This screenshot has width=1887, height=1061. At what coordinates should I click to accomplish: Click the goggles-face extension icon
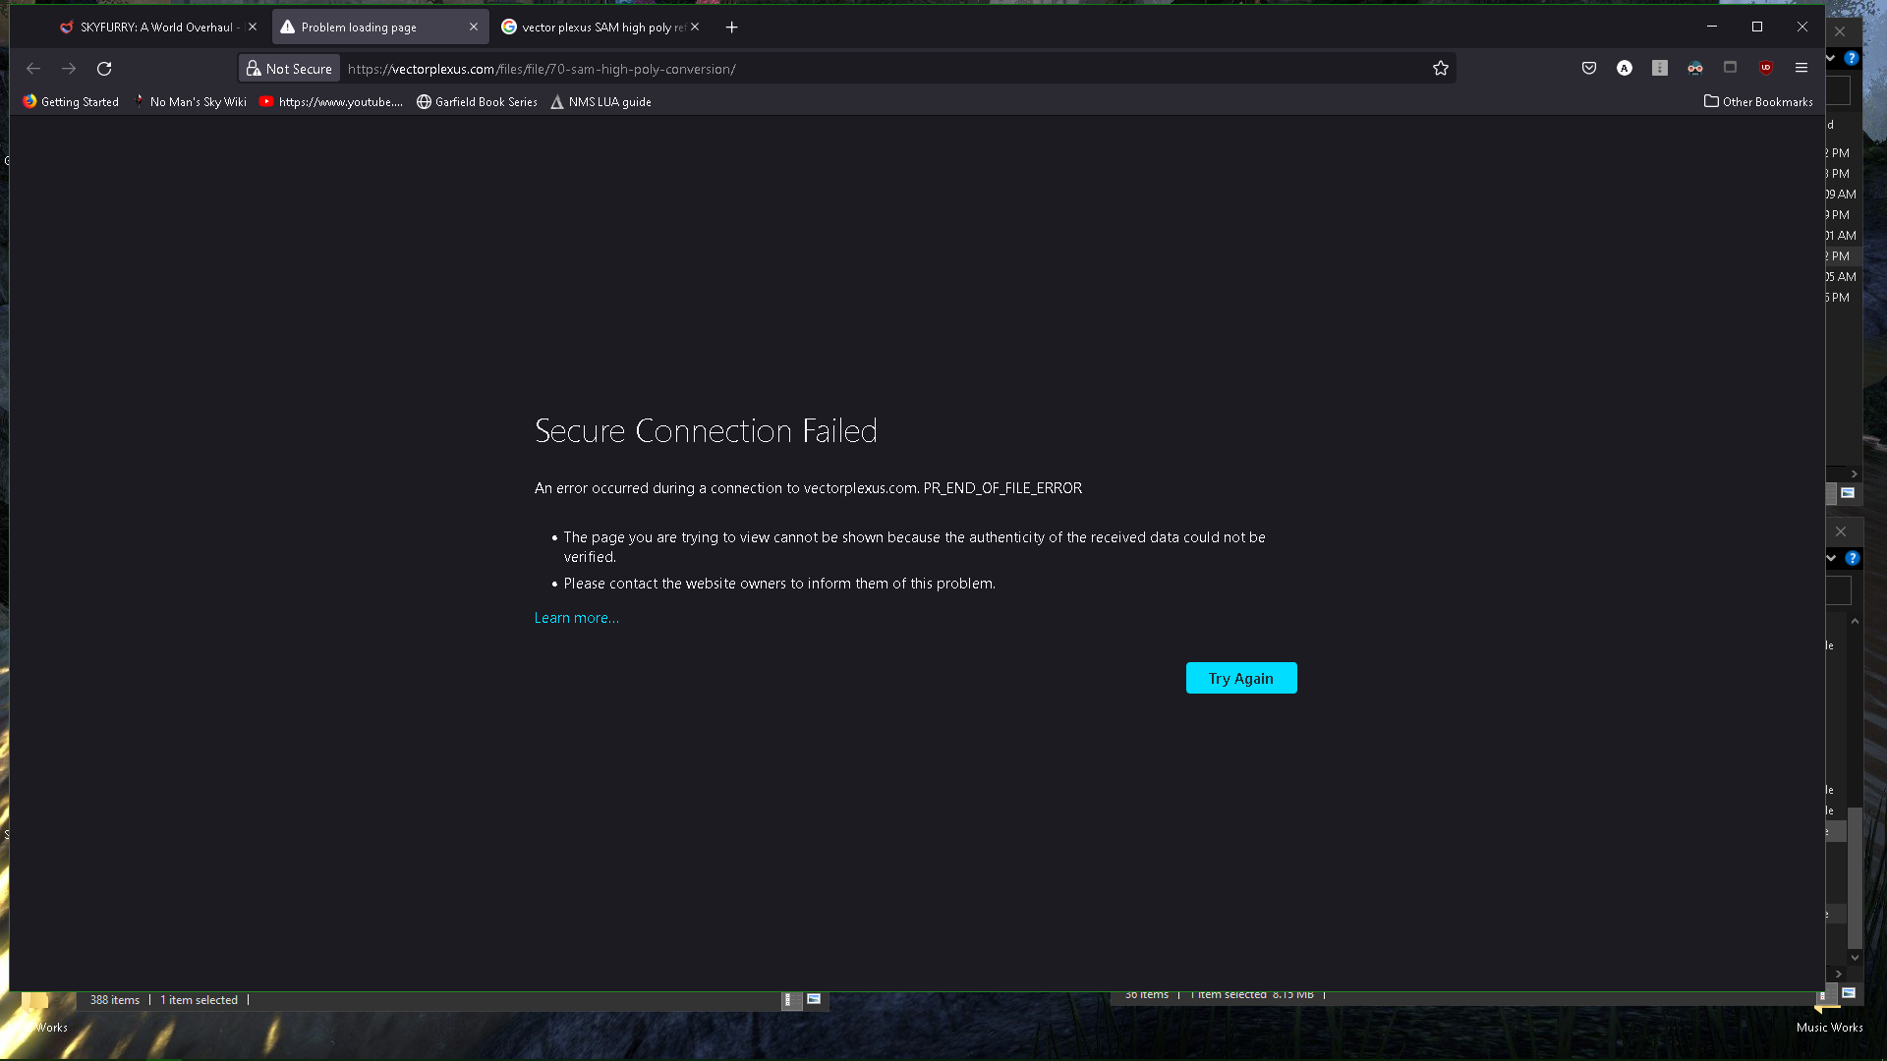click(x=1694, y=68)
